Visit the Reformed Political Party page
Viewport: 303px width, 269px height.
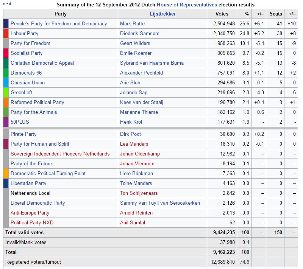point(37,103)
